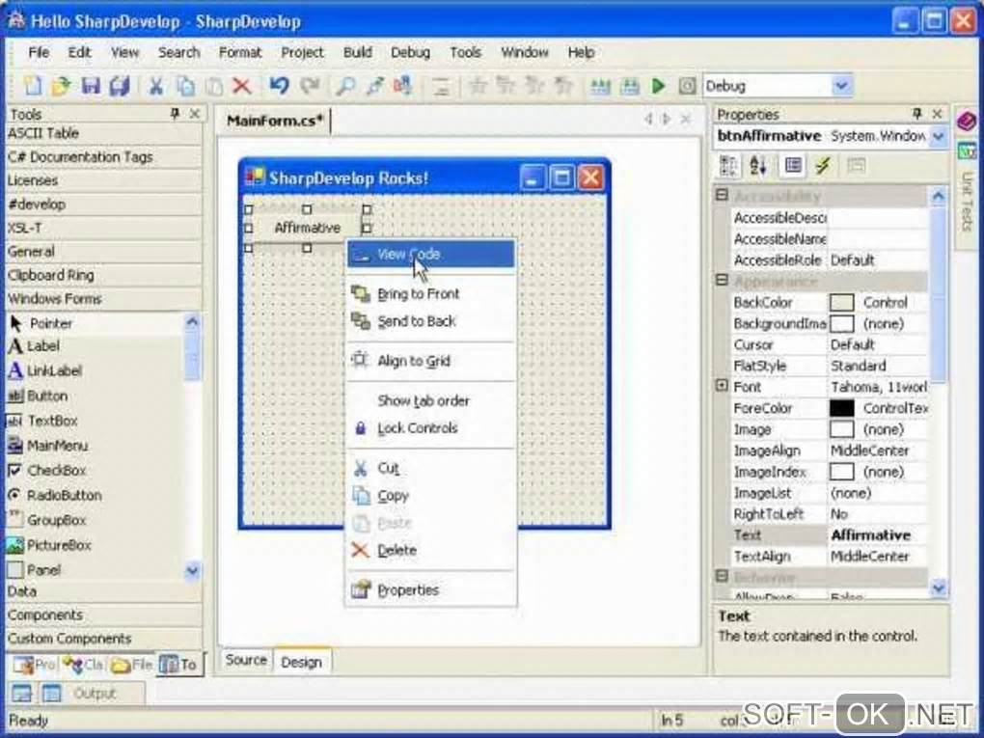This screenshot has width=984, height=738.
Task: Select the CheckBox control in Tools
Action: [96, 470]
